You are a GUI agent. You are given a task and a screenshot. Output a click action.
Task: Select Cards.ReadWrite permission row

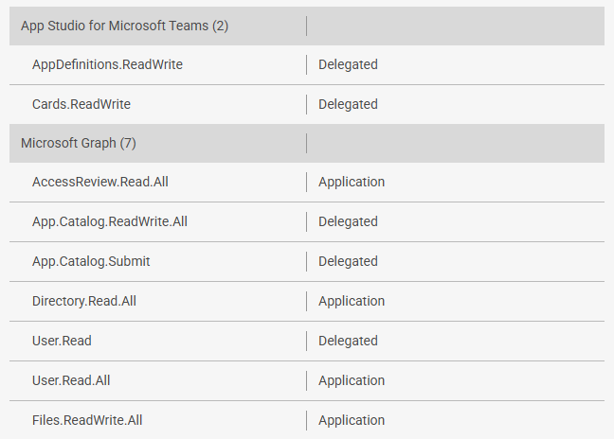pos(81,104)
